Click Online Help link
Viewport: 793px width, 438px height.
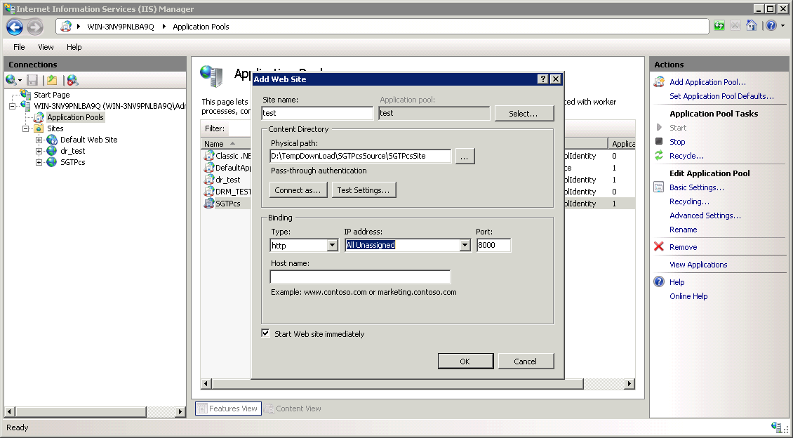(688, 296)
